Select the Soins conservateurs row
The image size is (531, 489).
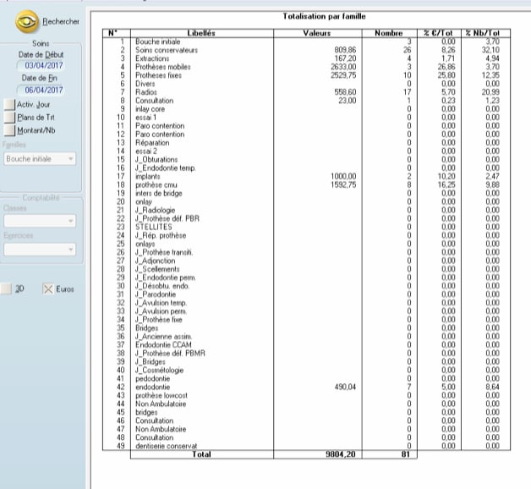tap(306, 50)
